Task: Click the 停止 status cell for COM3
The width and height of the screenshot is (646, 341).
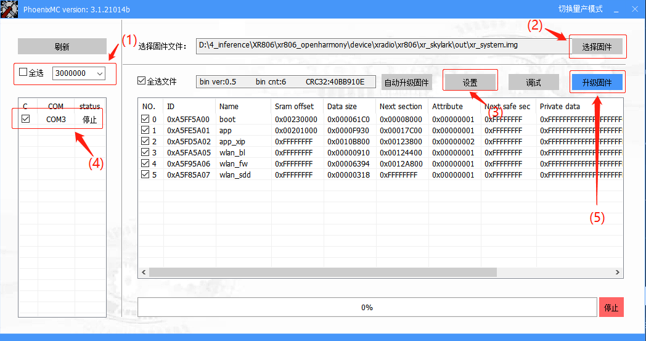Action: [x=89, y=120]
